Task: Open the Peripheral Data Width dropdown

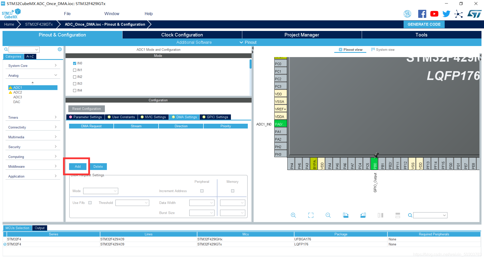Action: [x=202, y=203]
